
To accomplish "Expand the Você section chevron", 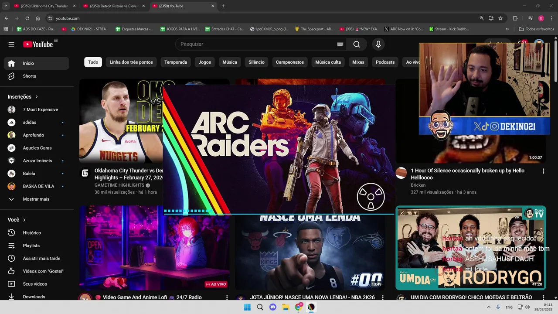I will 24,220.
